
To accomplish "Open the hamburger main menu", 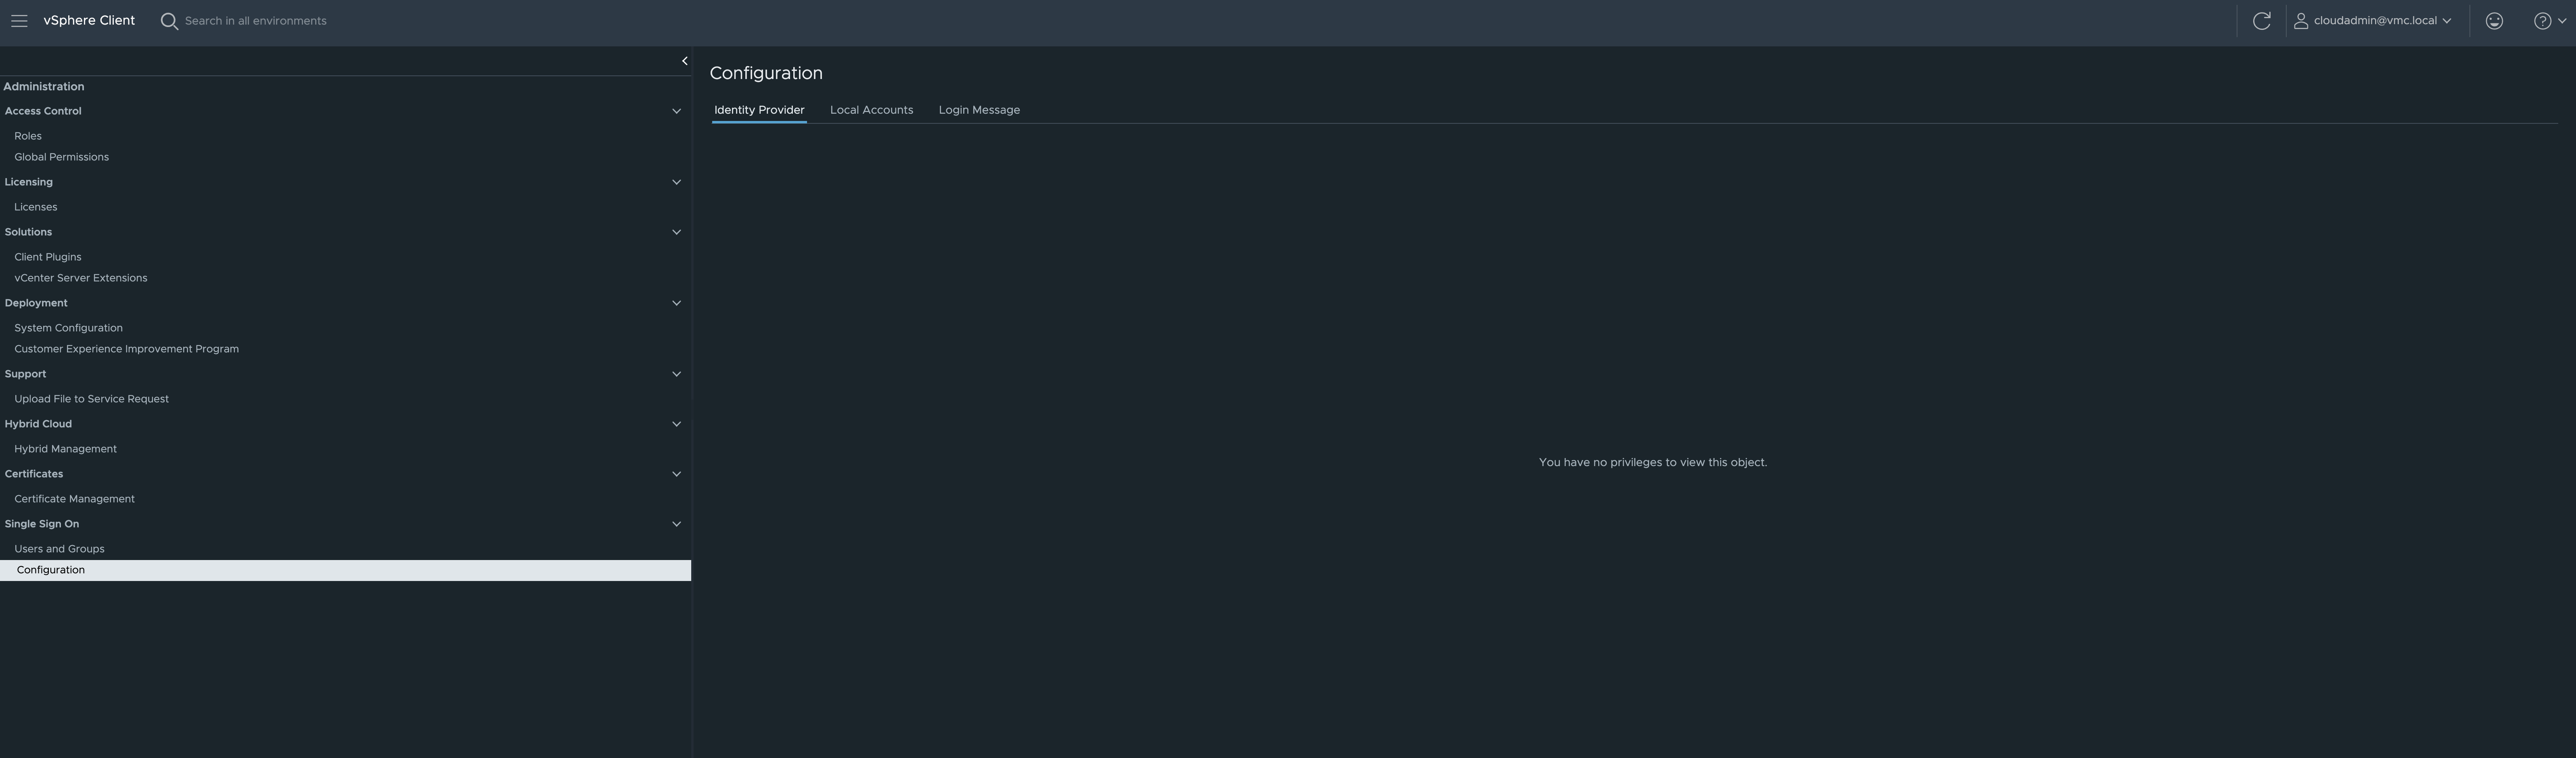I will 19,21.
